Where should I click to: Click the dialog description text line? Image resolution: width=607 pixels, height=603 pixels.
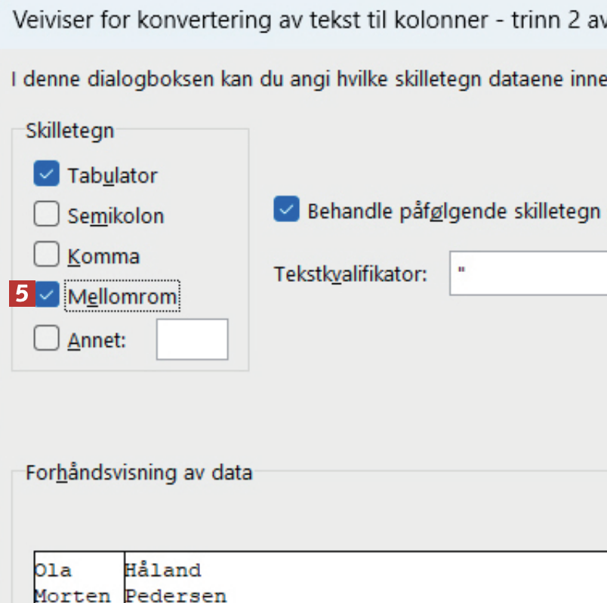tap(302, 79)
